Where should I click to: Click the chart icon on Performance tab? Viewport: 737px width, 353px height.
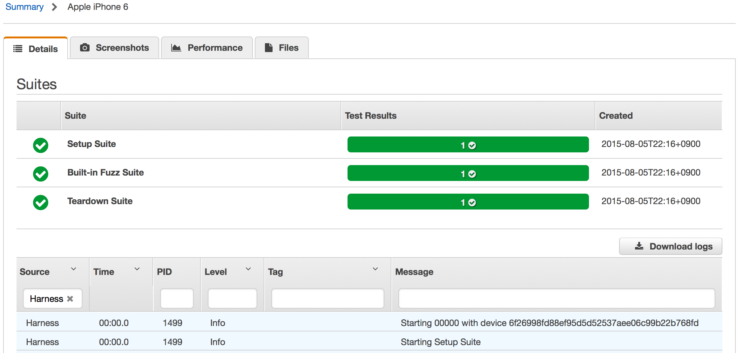pyautogui.click(x=176, y=48)
